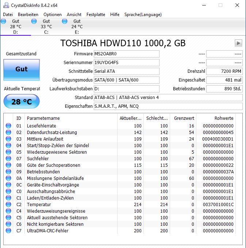246x248 pixels.
Task: Select the D: drive tab
Action: click(x=16, y=27)
